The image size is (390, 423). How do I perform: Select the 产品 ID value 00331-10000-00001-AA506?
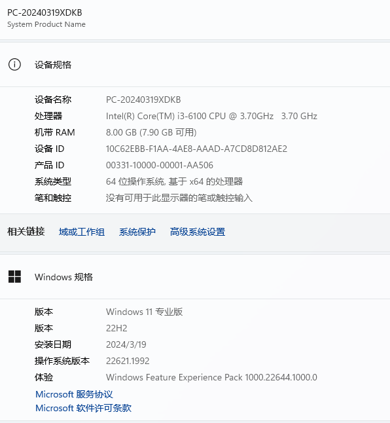[160, 166]
